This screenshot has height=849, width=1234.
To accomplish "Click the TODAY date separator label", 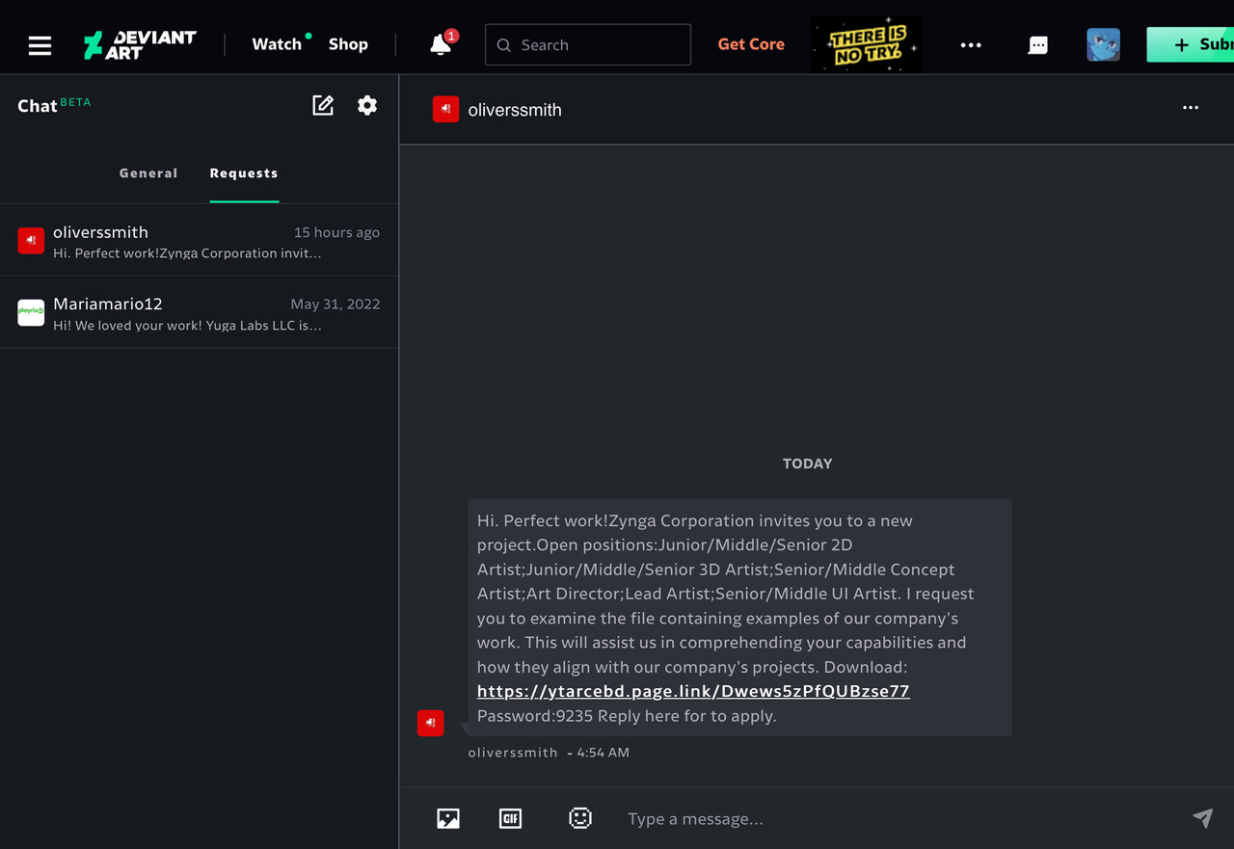I will (807, 464).
